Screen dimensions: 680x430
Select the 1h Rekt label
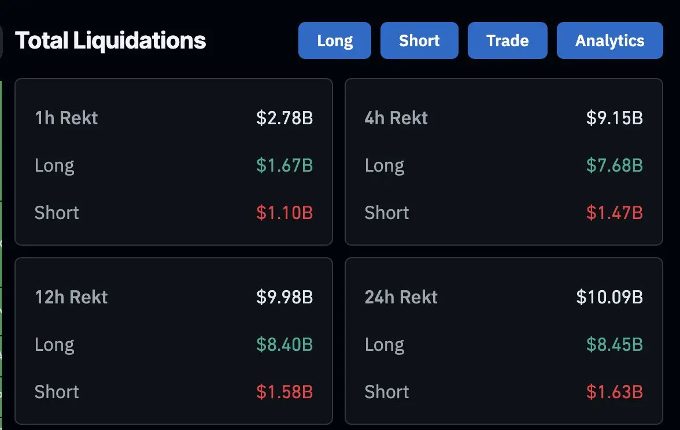tap(66, 118)
